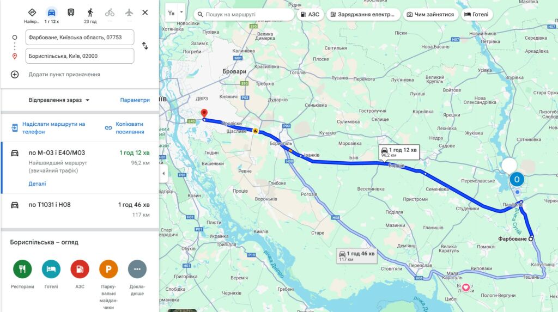558x312 pixels.
Task: Open the map layer dropdown arrow
Action: pyautogui.click(x=181, y=12)
